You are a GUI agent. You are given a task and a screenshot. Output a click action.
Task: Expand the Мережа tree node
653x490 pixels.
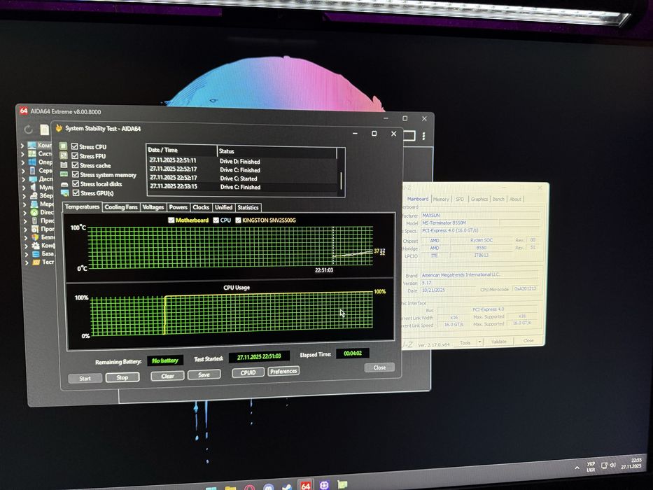click(x=24, y=204)
